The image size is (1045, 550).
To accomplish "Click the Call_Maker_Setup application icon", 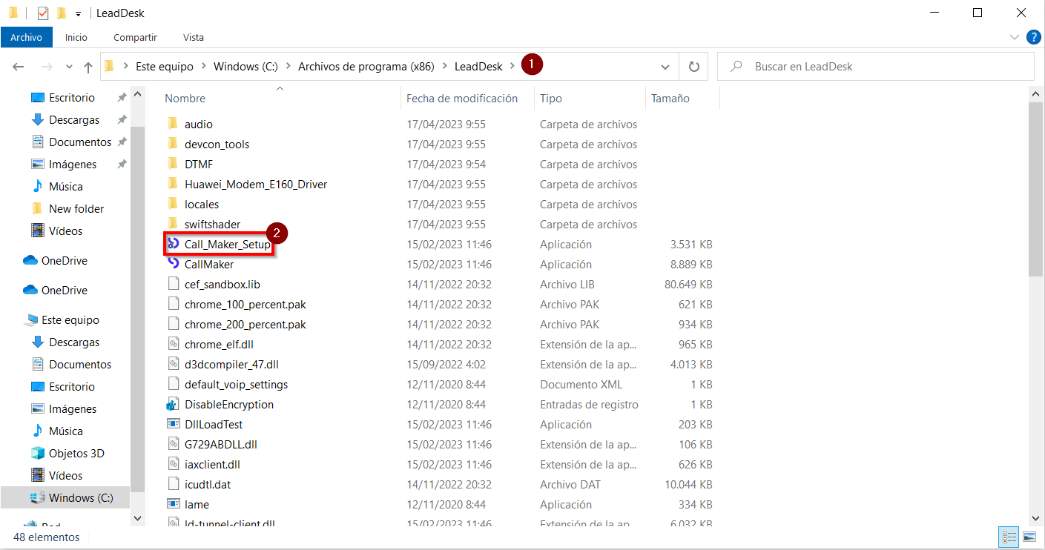I will pyautogui.click(x=173, y=244).
